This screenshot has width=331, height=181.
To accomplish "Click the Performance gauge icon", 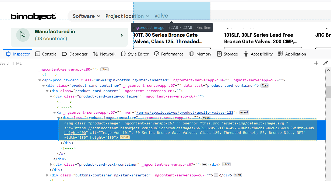I will [157, 54].
